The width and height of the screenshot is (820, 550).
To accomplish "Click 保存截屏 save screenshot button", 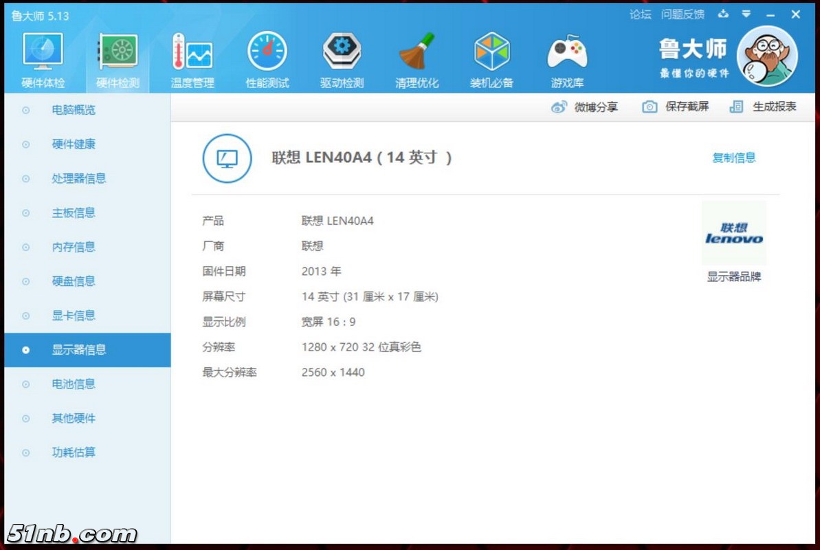I will click(x=676, y=107).
